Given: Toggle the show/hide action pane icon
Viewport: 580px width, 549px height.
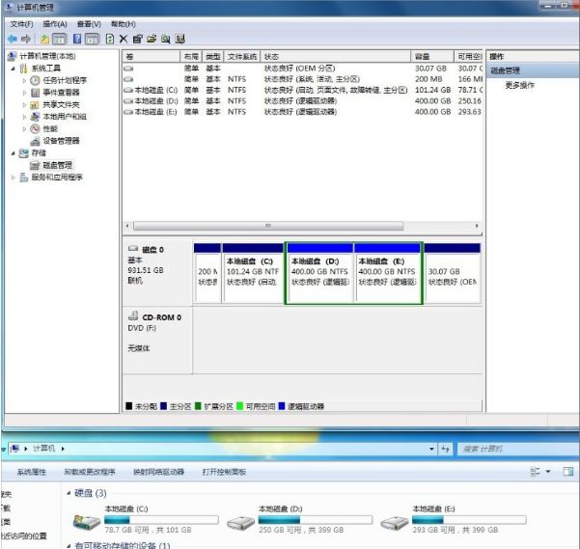Looking at the screenshot, I should (x=92, y=39).
